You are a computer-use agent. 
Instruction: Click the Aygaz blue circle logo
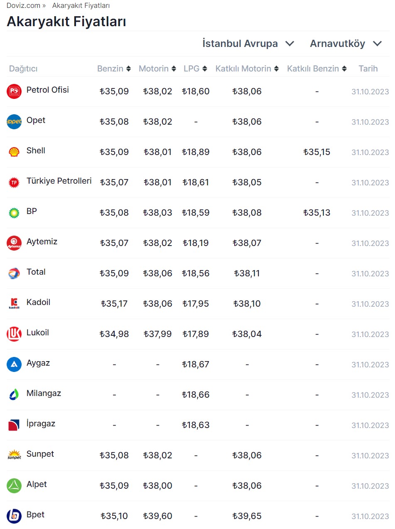coord(14,364)
